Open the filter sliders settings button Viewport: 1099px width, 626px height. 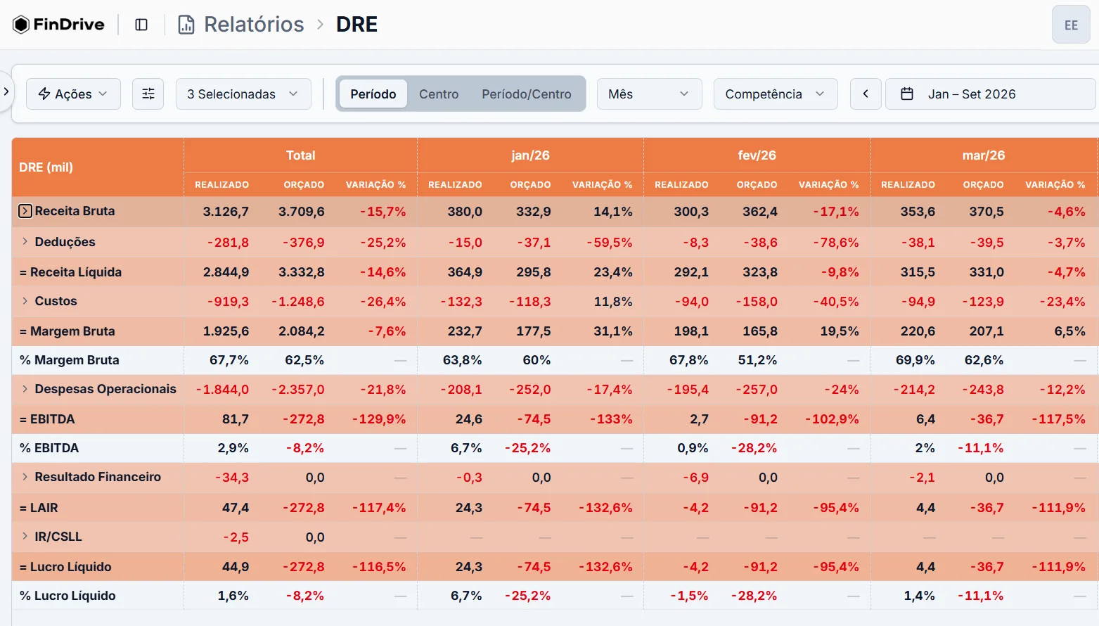tap(148, 94)
